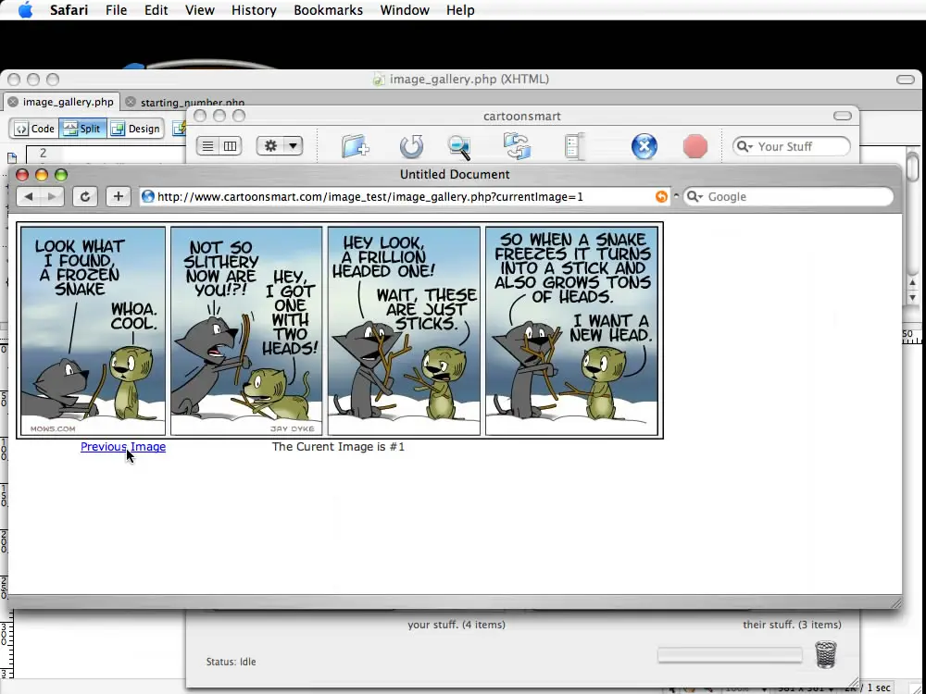Reload the page in Safari
Image resolution: width=926 pixels, height=694 pixels.
(85, 196)
